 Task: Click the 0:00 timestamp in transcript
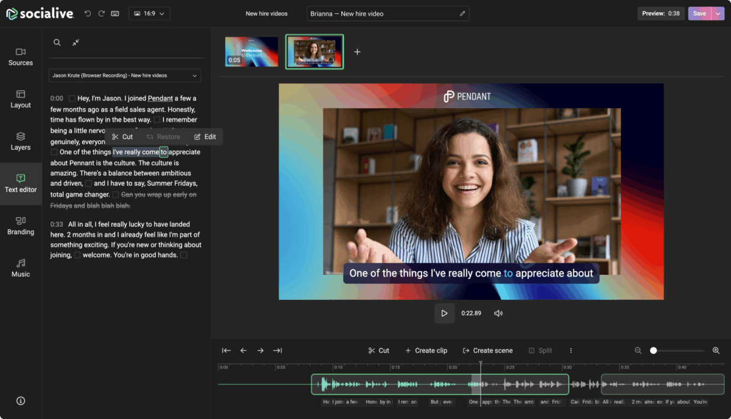57,99
